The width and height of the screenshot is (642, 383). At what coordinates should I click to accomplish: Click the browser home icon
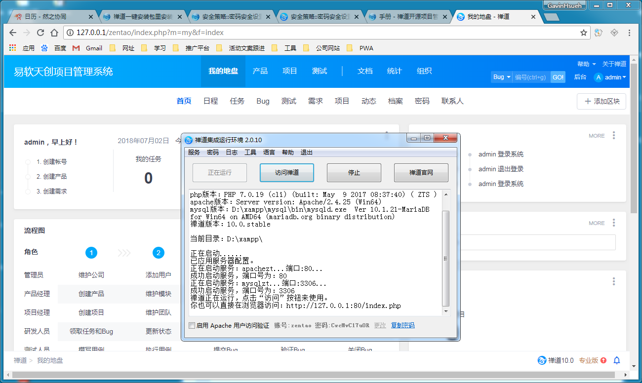click(x=54, y=33)
